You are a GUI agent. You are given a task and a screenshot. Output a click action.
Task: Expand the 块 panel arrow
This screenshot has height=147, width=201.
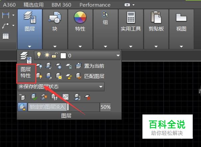[x=55, y=46]
